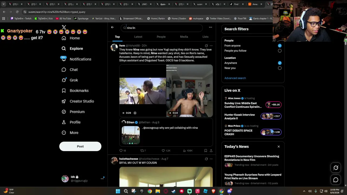
Task: Click the "nina lin" search field
Action: pyautogui.click(x=162, y=28)
